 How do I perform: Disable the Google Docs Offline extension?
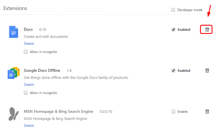click(x=173, y=71)
